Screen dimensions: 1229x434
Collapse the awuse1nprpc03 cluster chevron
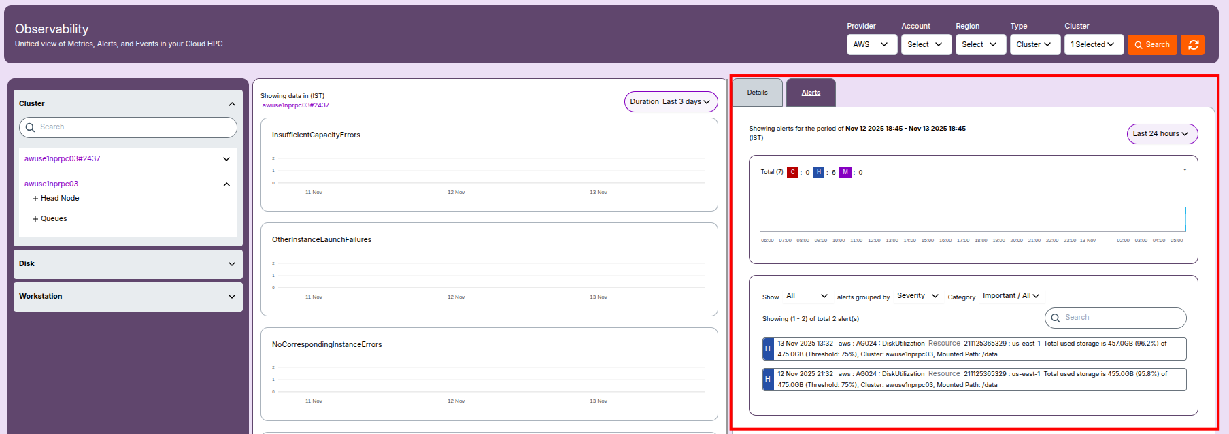(x=226, y=184)
